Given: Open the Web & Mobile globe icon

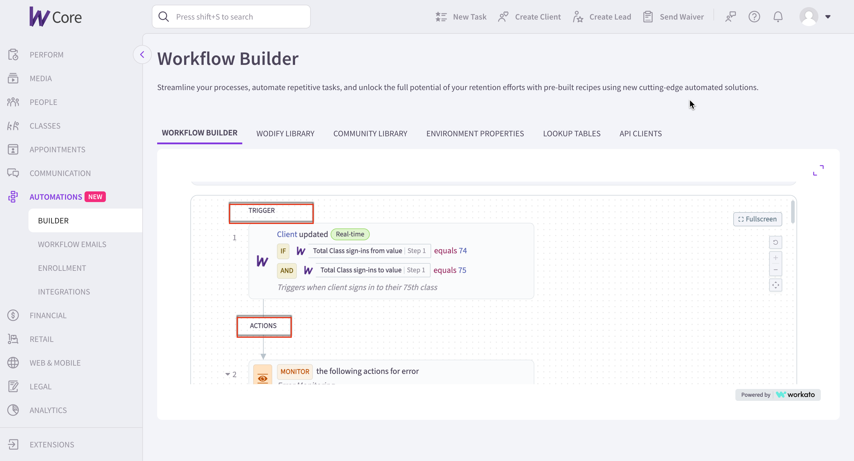Looking at the screenshot, I should (x=13, y=363).
